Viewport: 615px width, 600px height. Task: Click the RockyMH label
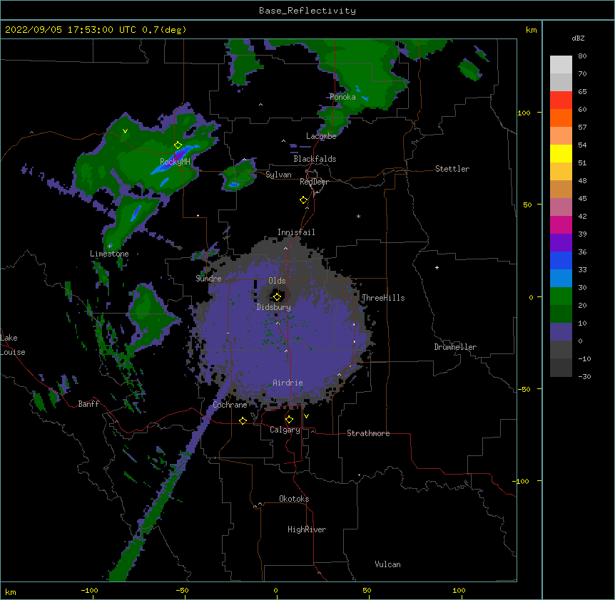point(175,162)
